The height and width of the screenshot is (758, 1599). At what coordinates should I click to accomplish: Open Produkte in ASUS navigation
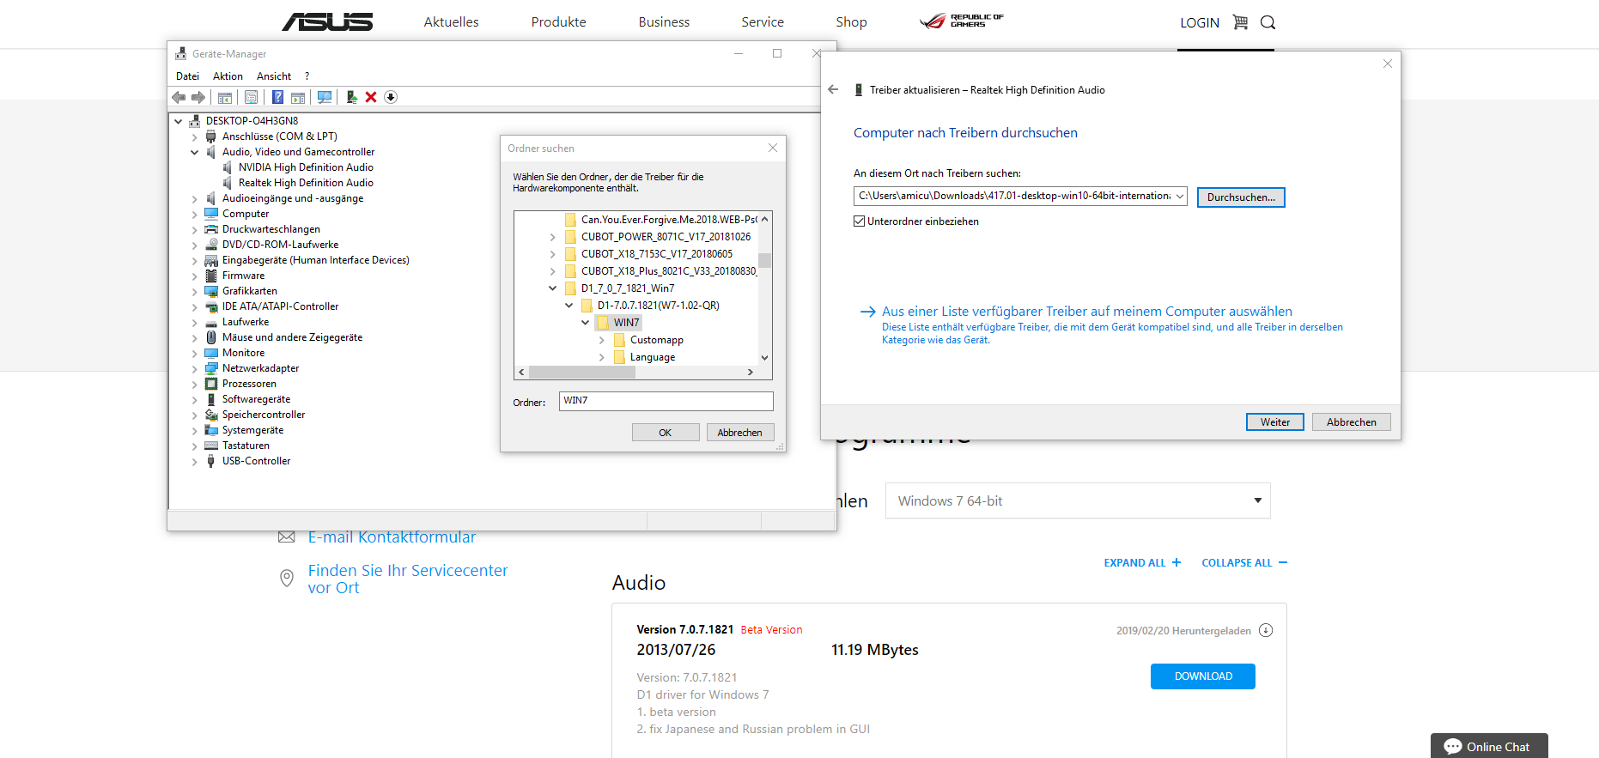(x=558, y=22)
